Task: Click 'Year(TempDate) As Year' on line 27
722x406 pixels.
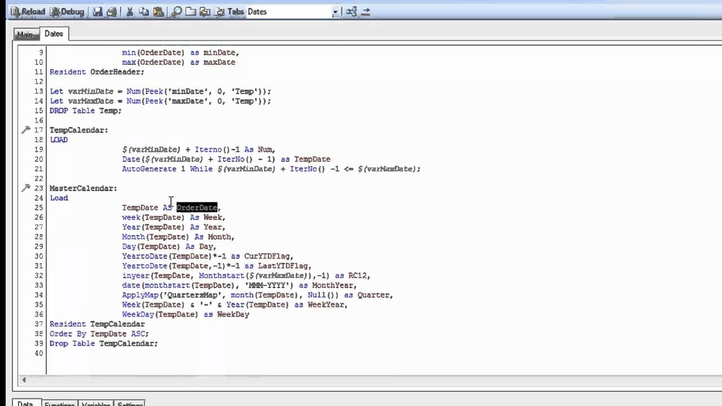Action: 174,227
